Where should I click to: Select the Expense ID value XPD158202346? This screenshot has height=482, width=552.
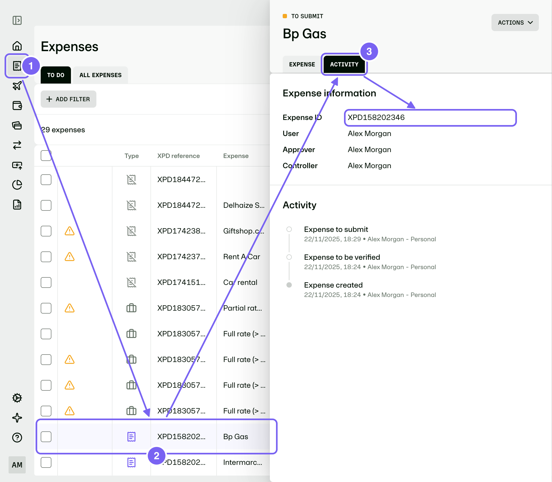point(376,118)
